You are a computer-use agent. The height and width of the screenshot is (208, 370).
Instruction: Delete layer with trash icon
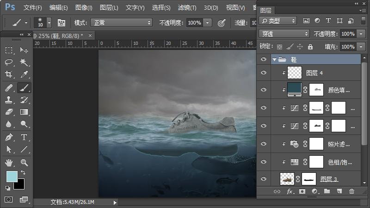(351, 191)
